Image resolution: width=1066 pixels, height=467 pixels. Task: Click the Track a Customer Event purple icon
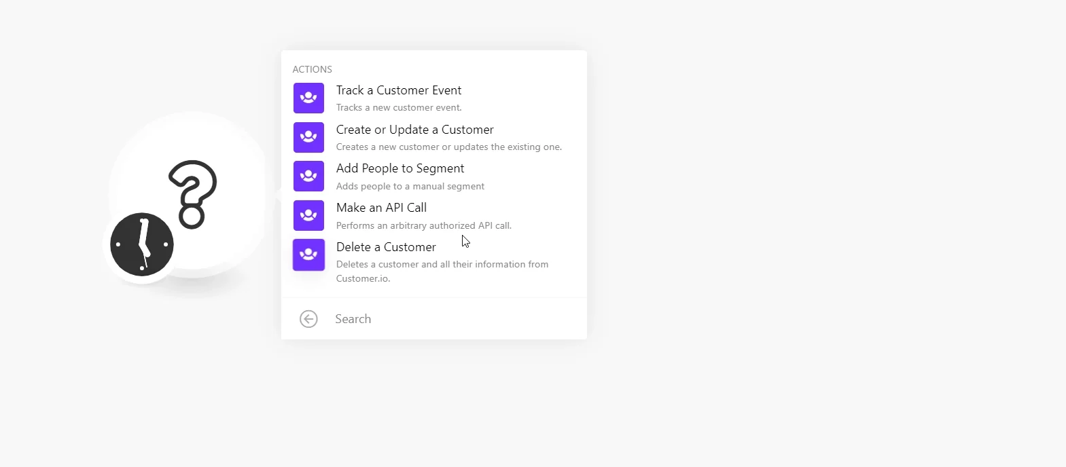tap(308, 98)
